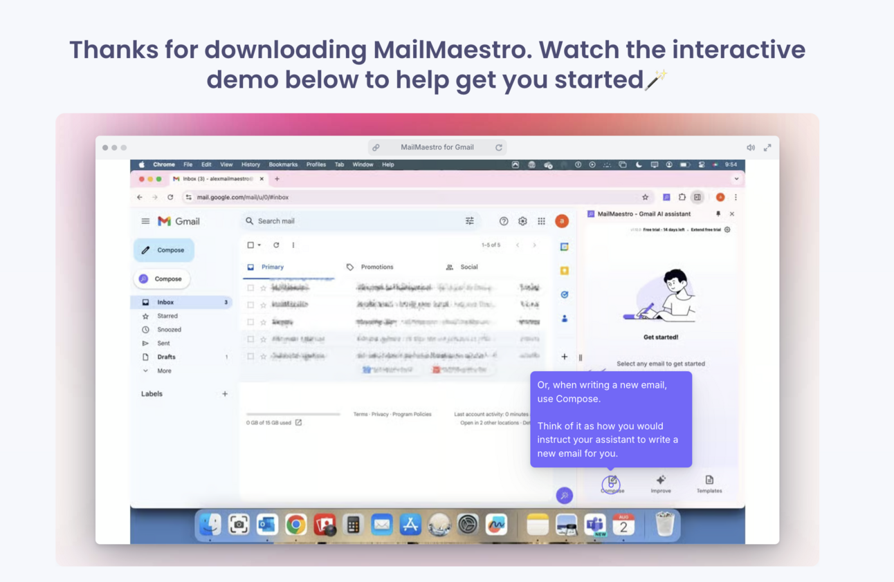Switch to the Promotions tab

[x=370, y=267]
